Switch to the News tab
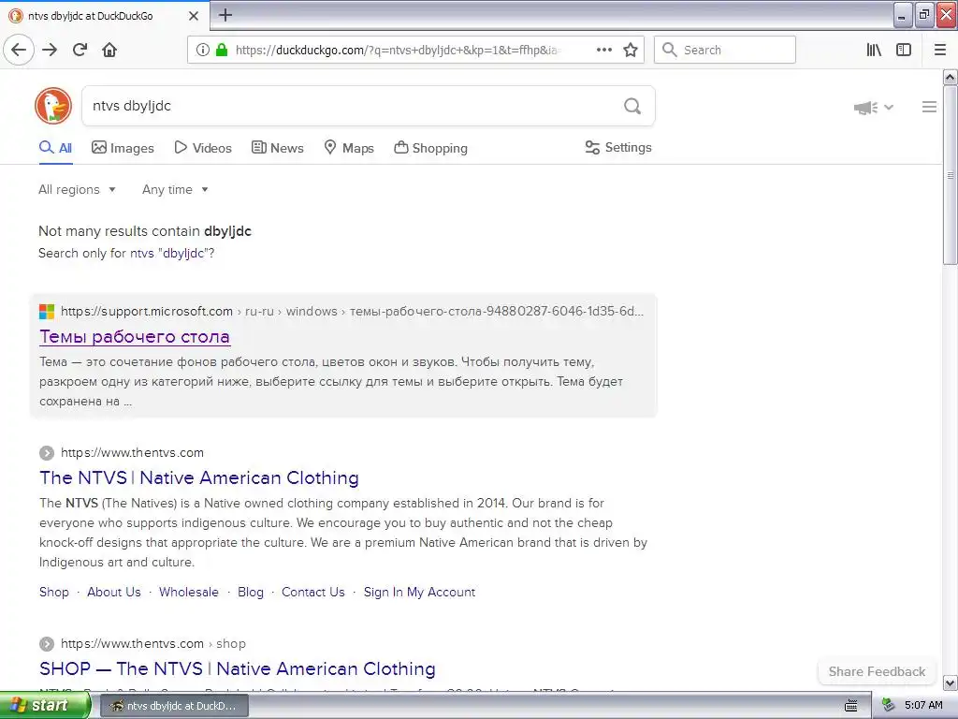958x719 pixels. (x=277, y=148)
